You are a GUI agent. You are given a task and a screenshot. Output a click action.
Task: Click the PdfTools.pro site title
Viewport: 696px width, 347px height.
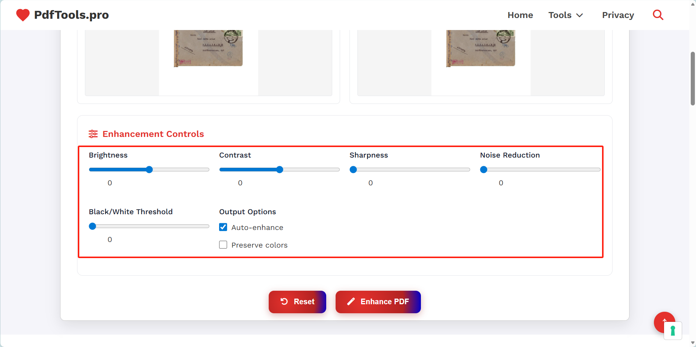click(x=71, y=15)
